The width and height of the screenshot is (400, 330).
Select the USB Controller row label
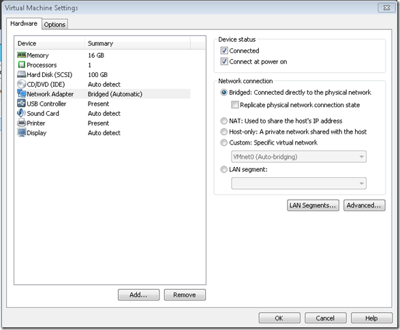(x=46, y=104)
